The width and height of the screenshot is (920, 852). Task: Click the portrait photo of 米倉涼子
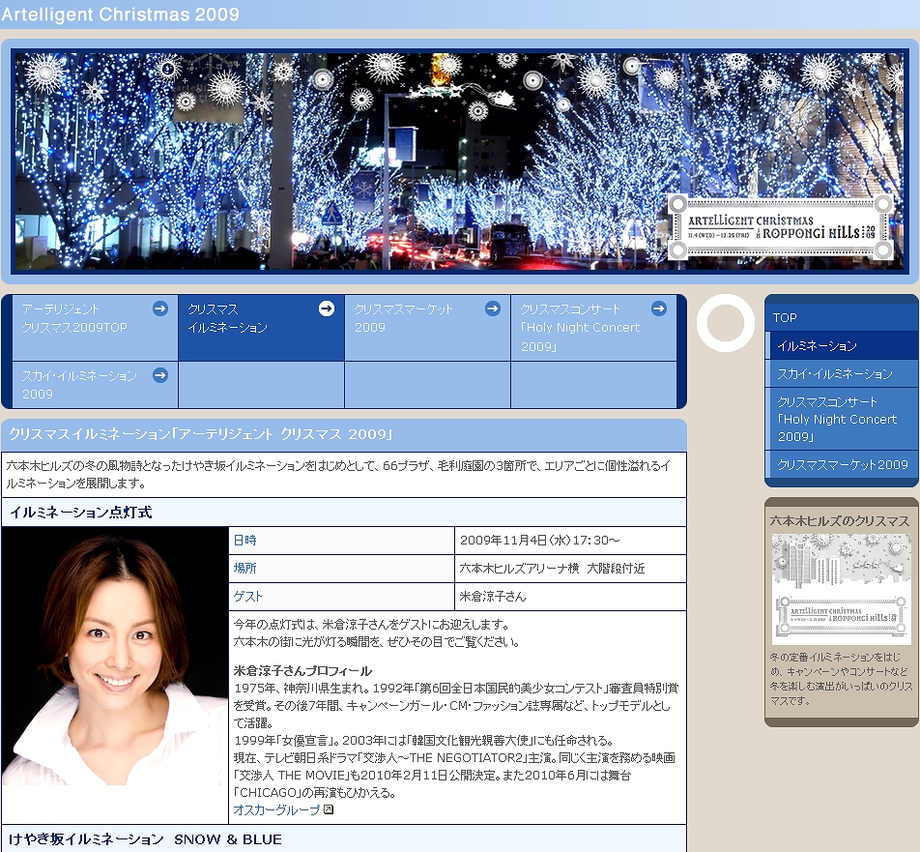point(115,675)
